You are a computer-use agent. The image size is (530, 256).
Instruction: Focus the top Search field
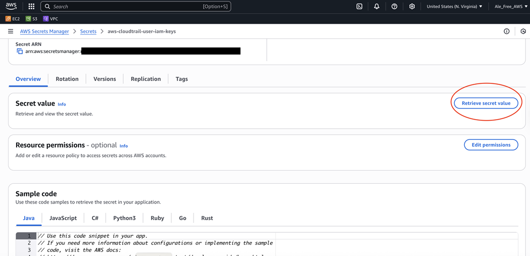click(x=135, y=7)
